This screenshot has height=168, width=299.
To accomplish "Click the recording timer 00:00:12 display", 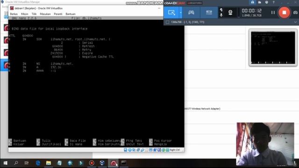I will (251, 11).
